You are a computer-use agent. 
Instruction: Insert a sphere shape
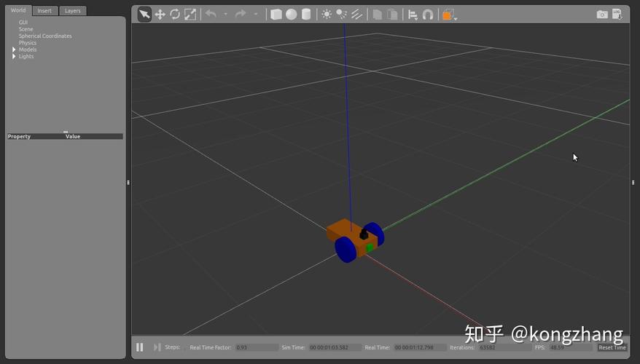coord(291,15)
